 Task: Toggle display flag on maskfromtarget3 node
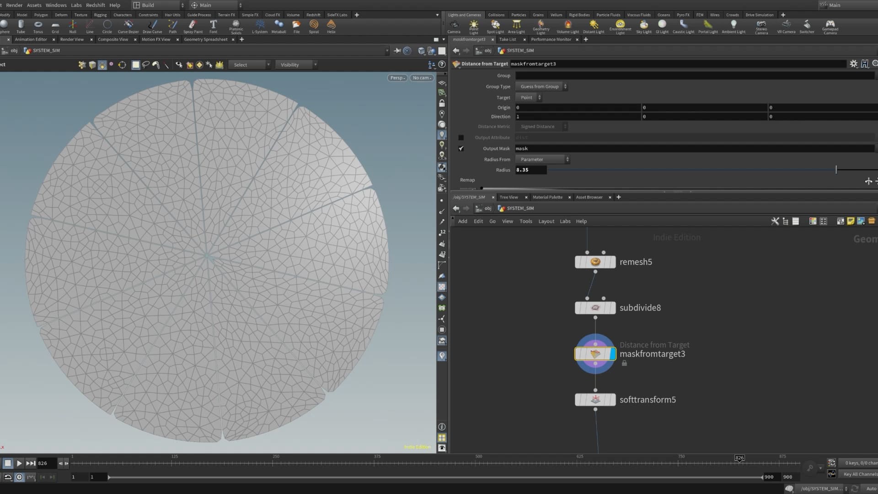click(x=612, y=354)
